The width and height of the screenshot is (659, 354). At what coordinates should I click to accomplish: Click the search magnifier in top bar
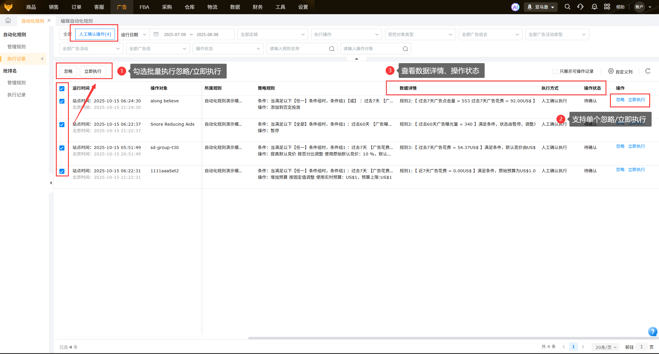(567, 7)
